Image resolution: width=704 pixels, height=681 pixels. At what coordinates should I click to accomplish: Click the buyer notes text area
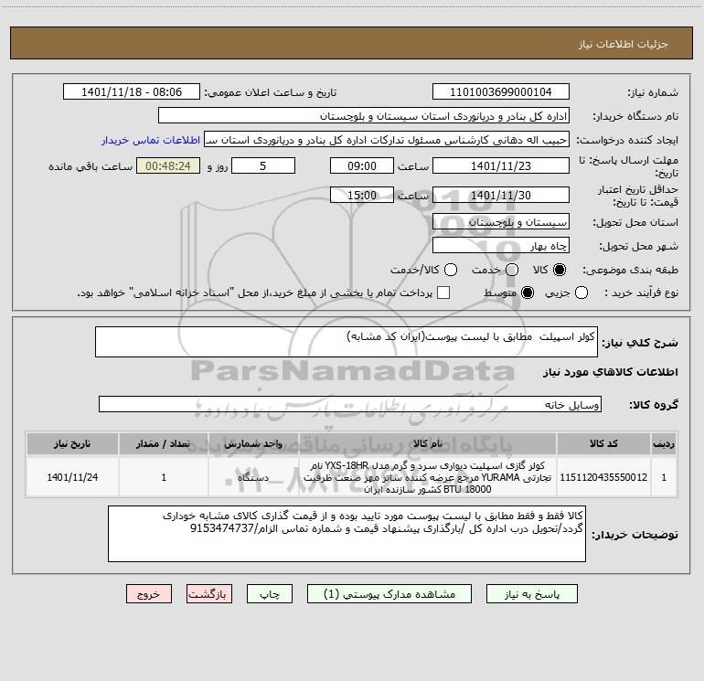347,534
